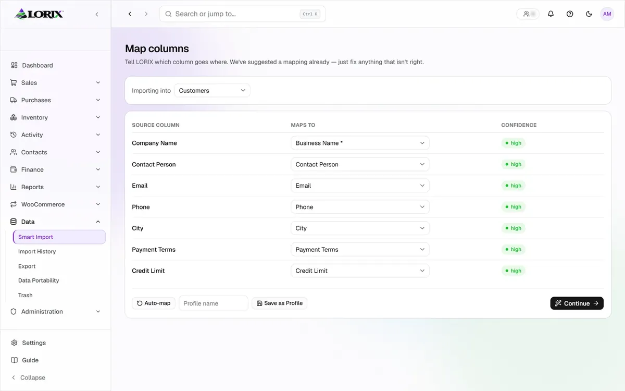Image resolution: width=625 pixels, height=391 pixels.
Task: Open the Importing into Customers dropdown
Action: (x=212, y=90)
